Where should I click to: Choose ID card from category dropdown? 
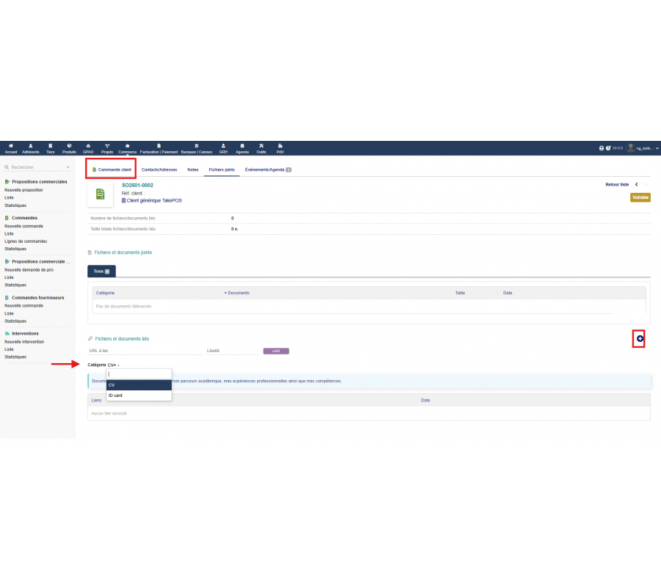(139, 395)
